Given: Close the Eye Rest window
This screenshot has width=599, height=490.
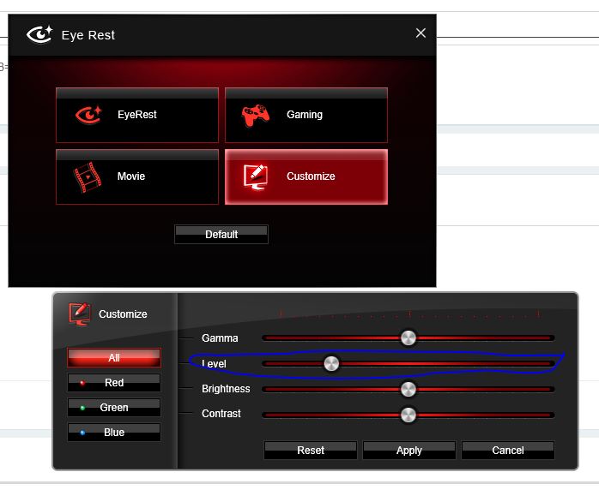Looking at the screenshot, I should (x=421, y=33).
